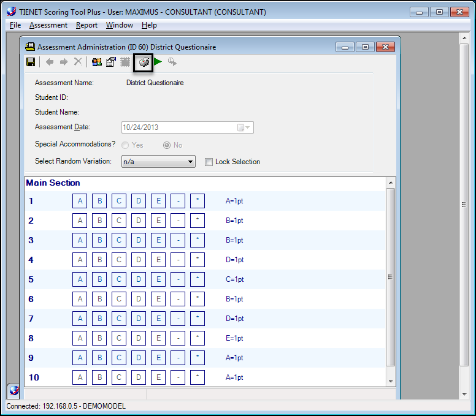Click the question list vertical scrollbar thumb

point(391,277)
